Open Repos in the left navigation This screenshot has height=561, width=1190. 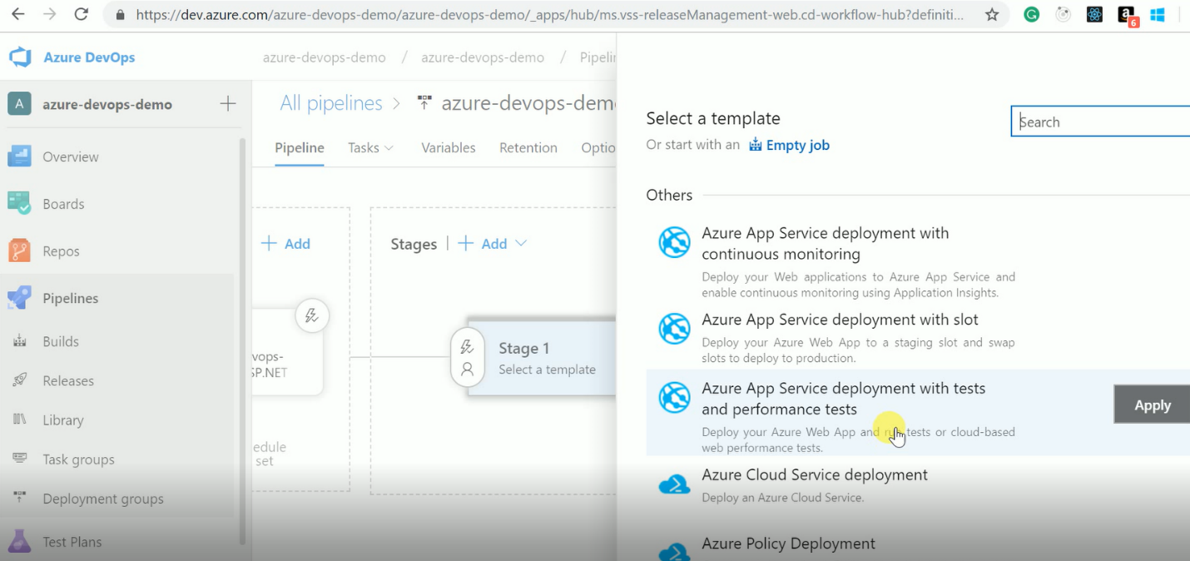click(x=61, y=251)
